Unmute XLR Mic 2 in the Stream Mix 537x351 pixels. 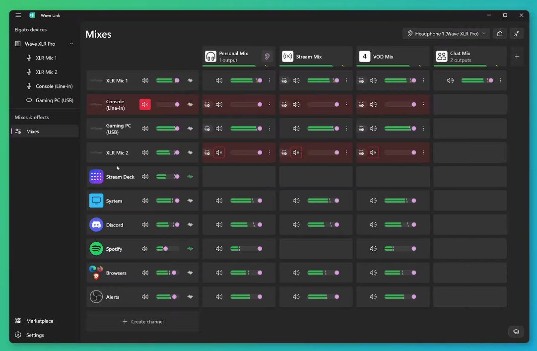(296, 152)
